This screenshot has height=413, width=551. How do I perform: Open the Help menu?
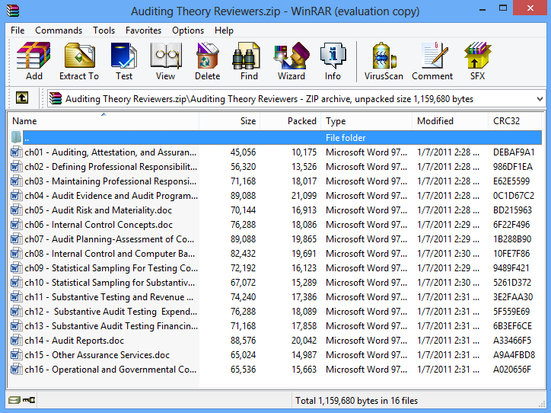click(x=225, y=30)
